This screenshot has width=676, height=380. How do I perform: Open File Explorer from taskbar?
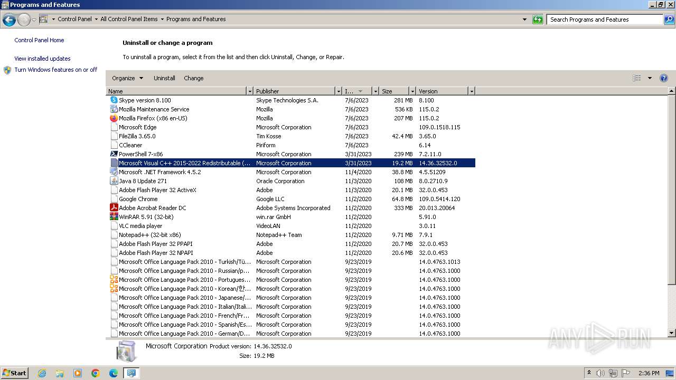click(60, 373)
